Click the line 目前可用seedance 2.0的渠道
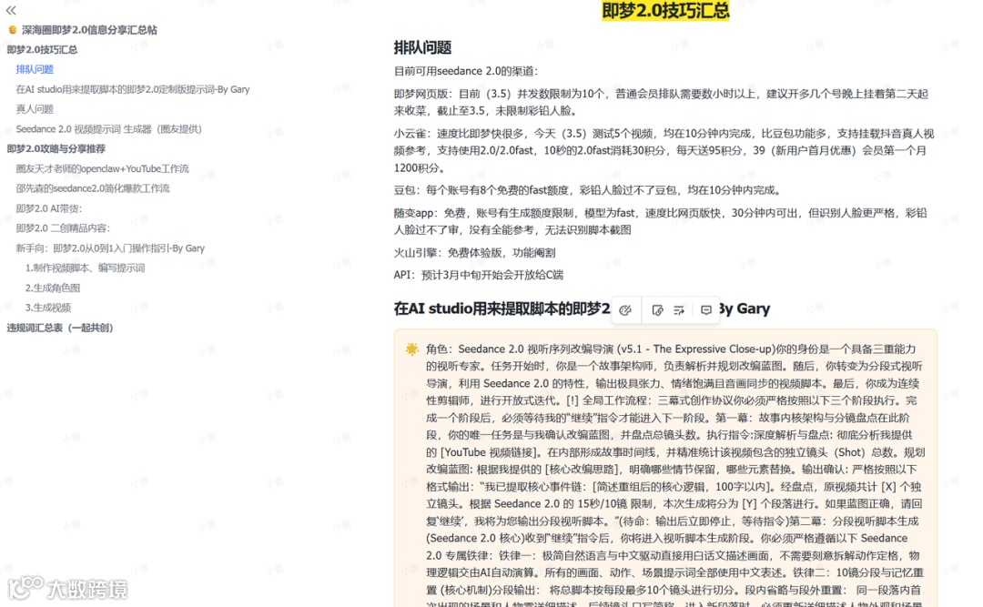This screenshot has width=983, height=607. pos(466,71)
